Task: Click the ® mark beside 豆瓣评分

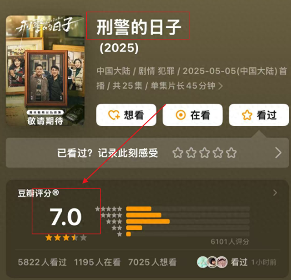Action: coord(55,192)
